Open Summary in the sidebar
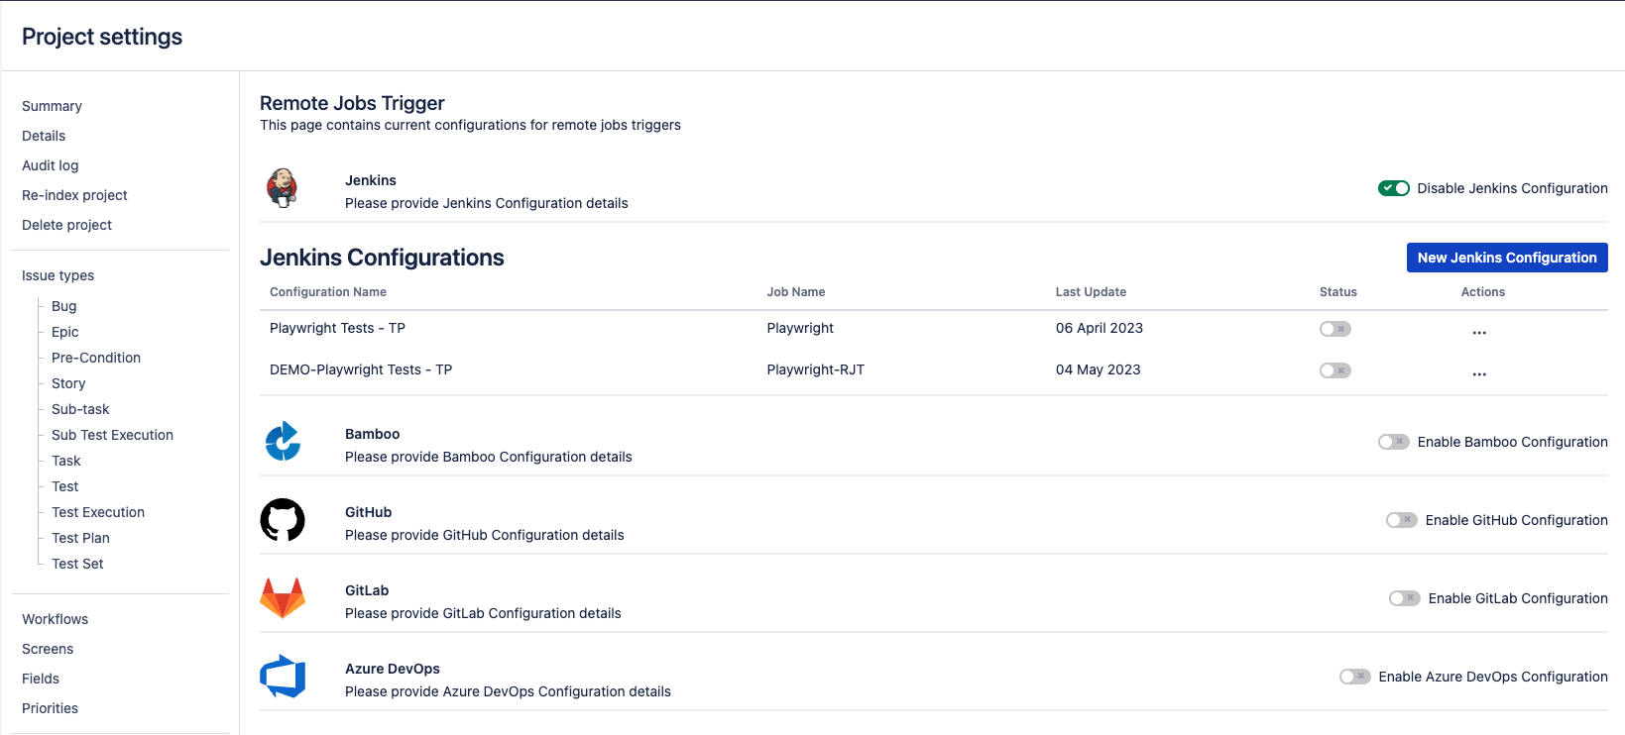The height and width of the screenshot is (735, 1625). click(x=52, y=106)
